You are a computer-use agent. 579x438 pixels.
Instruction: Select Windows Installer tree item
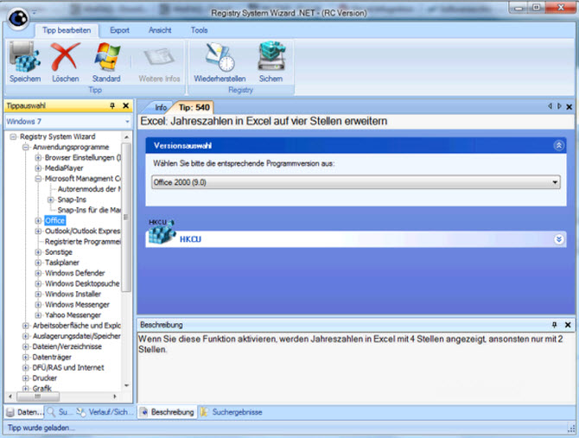point(73,294)
